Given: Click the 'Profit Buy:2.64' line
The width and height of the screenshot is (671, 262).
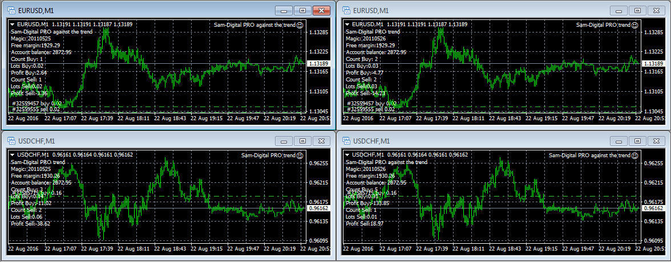Looking at the screenshot, I should coord(29,73).
